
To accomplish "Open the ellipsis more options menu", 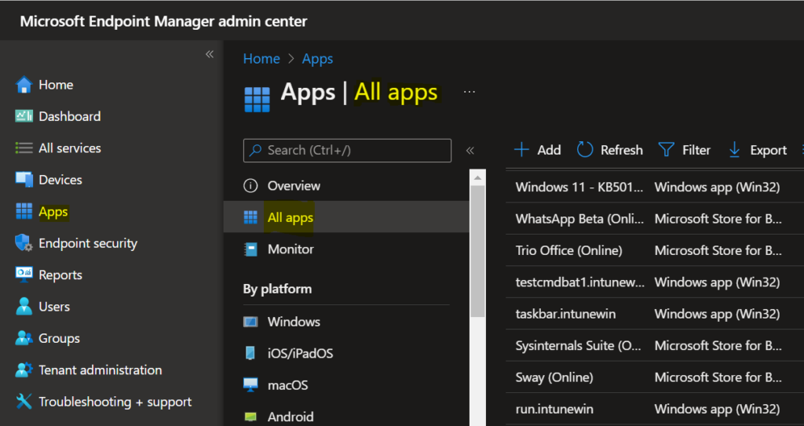I will [470, 92].
